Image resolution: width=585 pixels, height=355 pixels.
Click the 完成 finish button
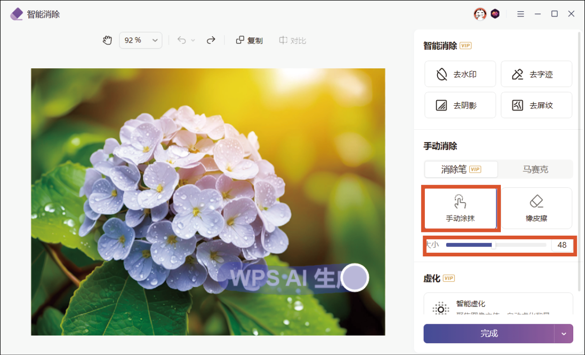pyautogui.click(x=489, y=334)
